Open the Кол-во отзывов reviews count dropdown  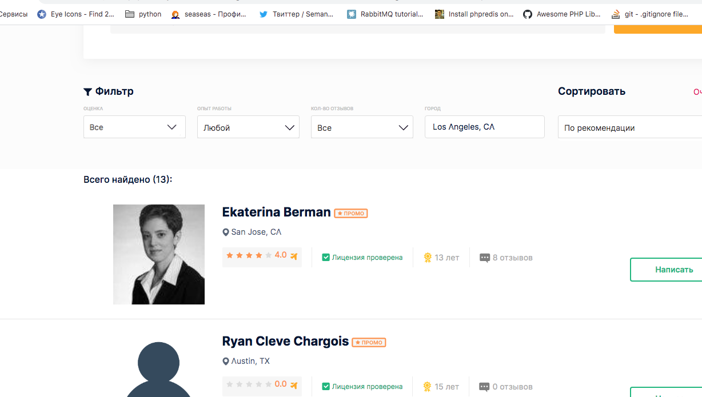362,127
